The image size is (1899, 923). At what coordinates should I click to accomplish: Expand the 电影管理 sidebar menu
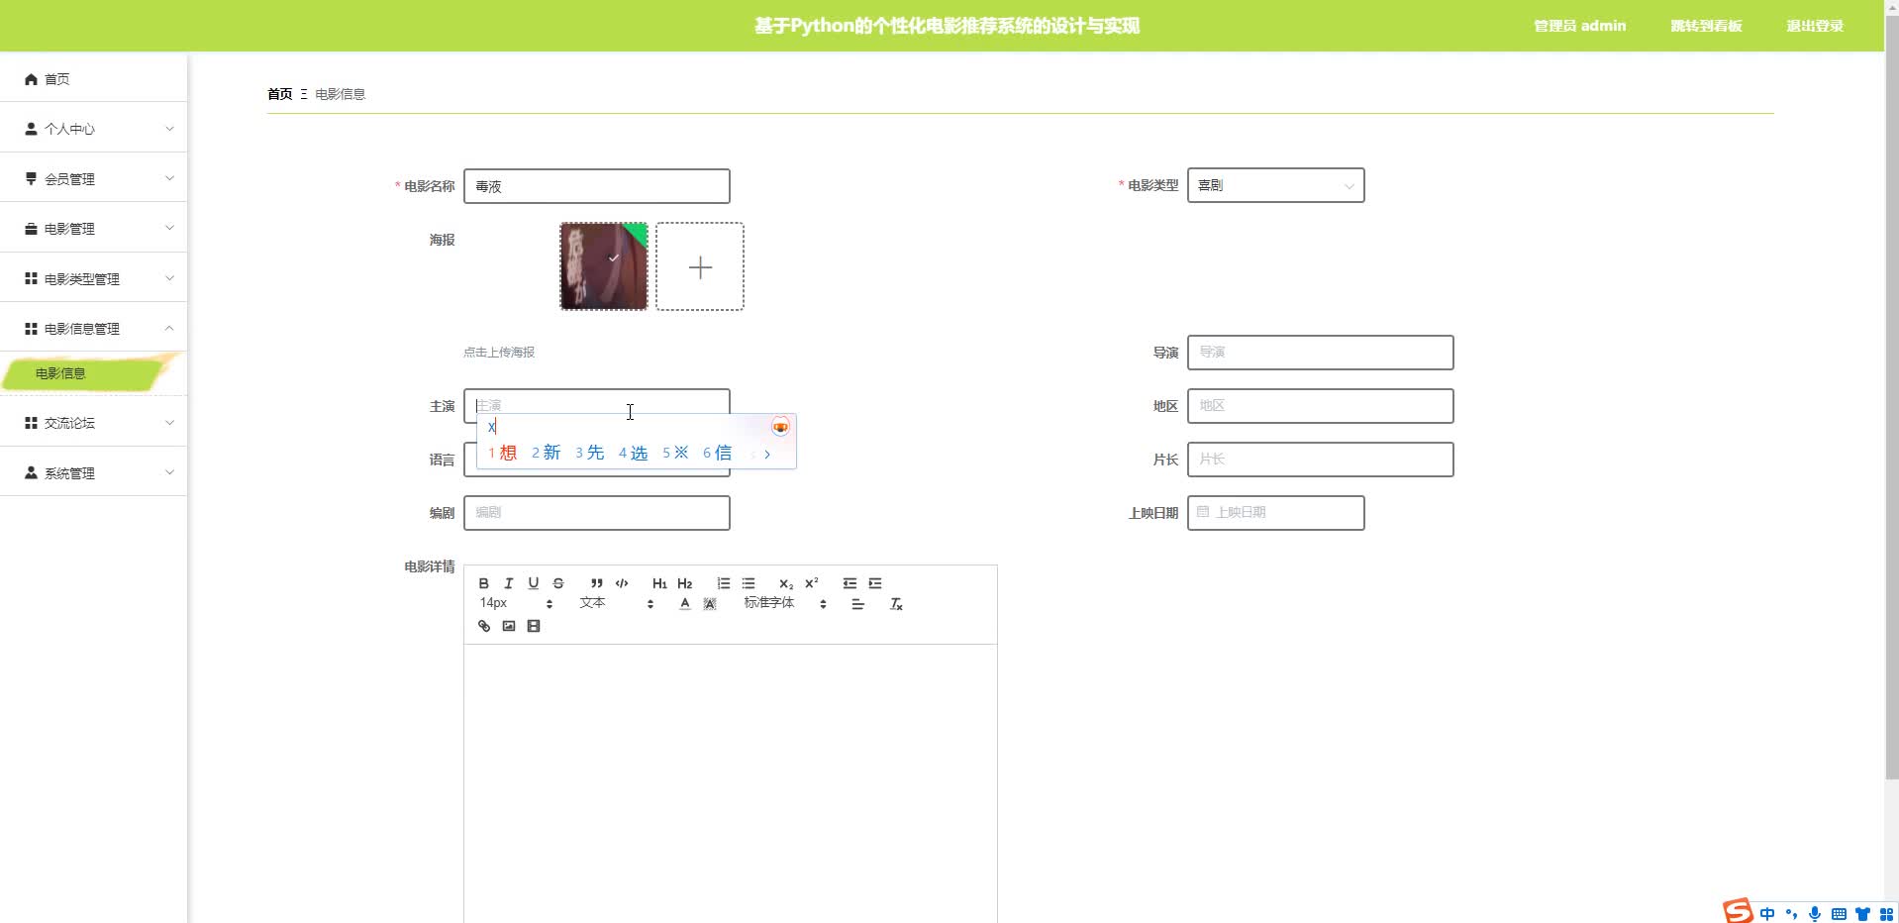94,228
